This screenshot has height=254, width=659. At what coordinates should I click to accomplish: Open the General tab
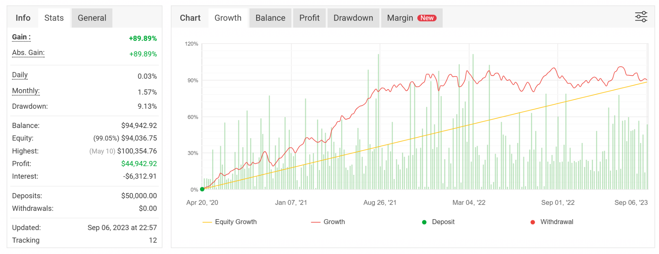click(x=92, y=18)
